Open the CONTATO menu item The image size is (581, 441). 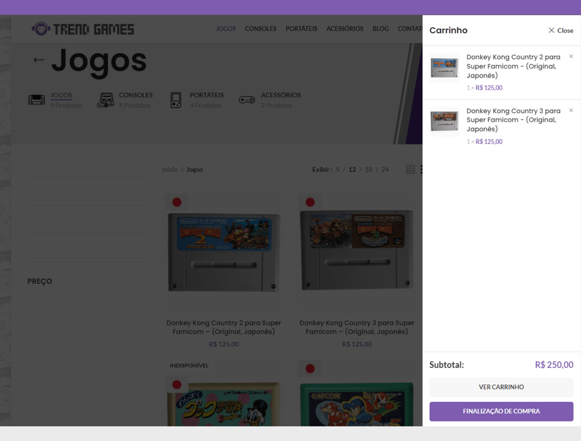tap(411, 29)
